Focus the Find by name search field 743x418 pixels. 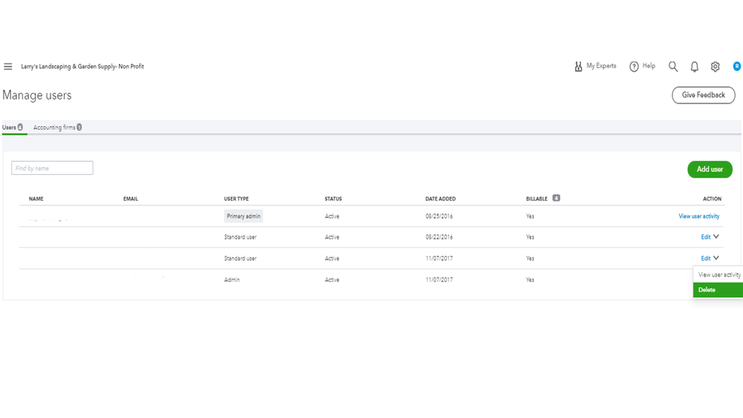(x=52, y=169)
